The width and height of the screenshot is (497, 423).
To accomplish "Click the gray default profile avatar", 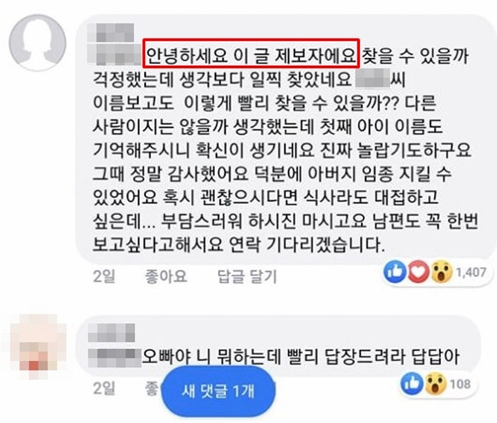I will pos(38,43).
